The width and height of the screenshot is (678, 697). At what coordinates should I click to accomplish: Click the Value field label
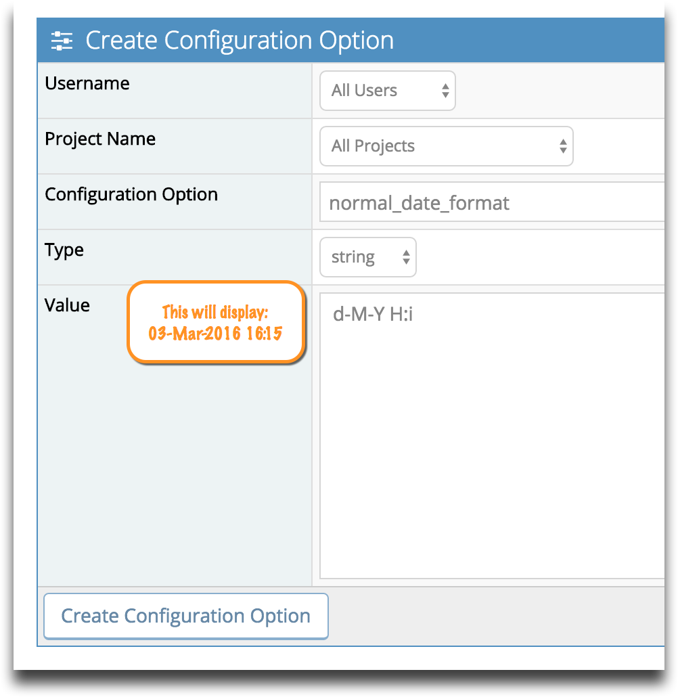pos(67,305)
